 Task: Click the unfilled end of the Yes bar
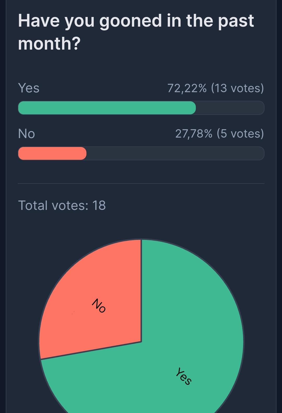point(230,108)
